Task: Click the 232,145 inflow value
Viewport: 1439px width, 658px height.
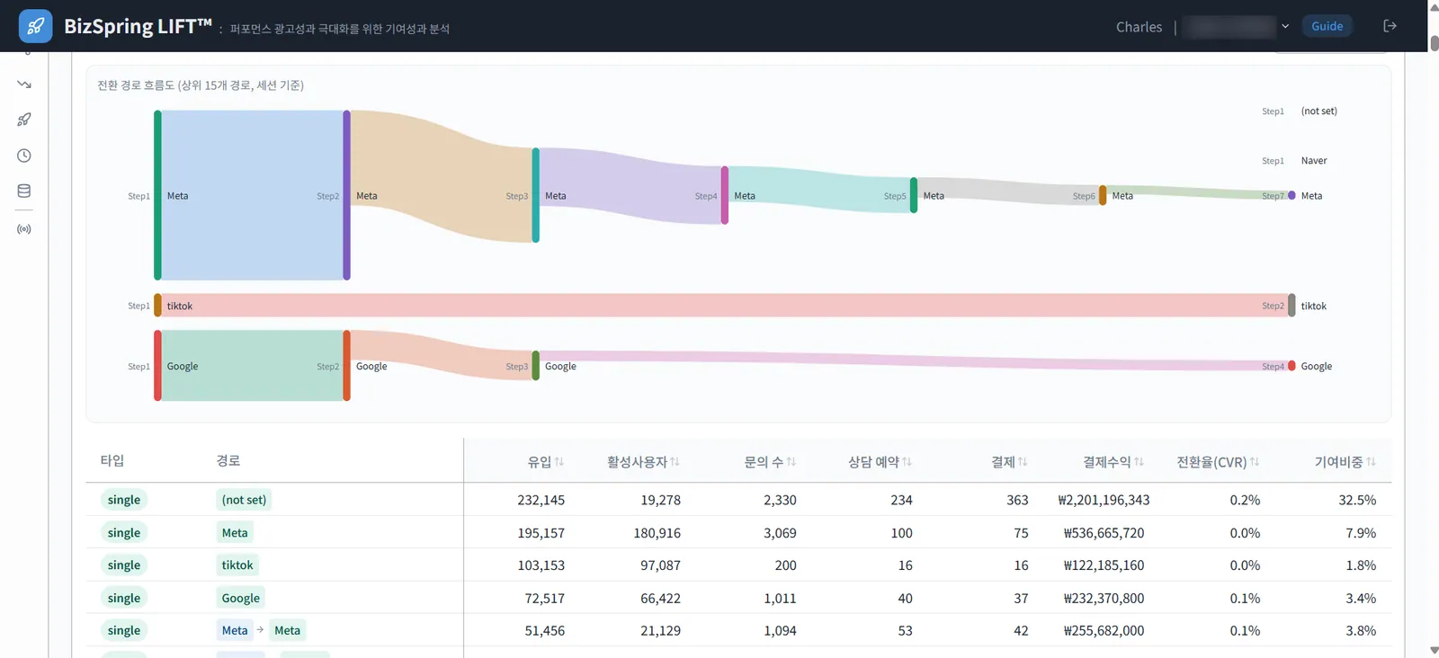Action: pos(541,500)
